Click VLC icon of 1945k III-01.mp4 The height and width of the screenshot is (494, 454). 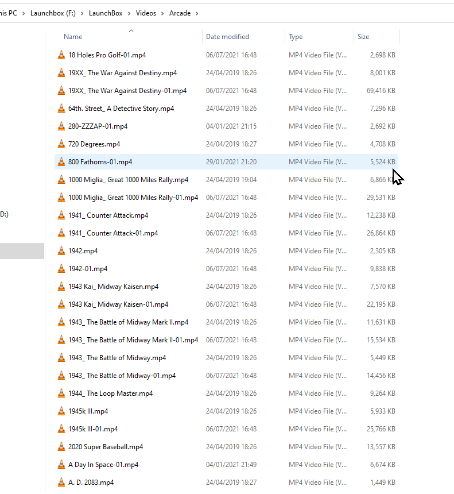(61, 429)
